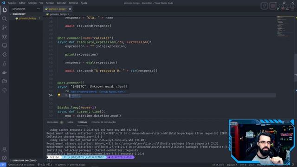The height and width of the screenshot is (167, 297).
Task: Click the Exibir o Problema link in hover popup
Action: tap(84, 92)
